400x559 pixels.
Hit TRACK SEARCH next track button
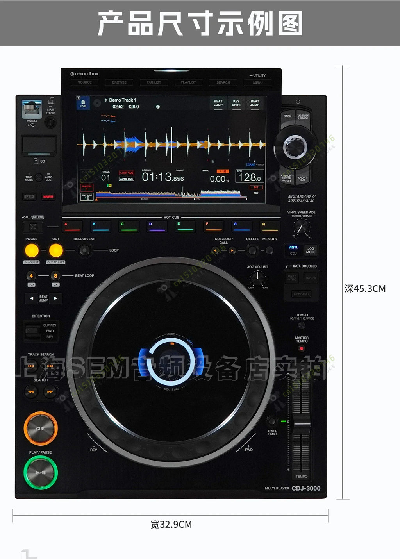pos(50,366)
